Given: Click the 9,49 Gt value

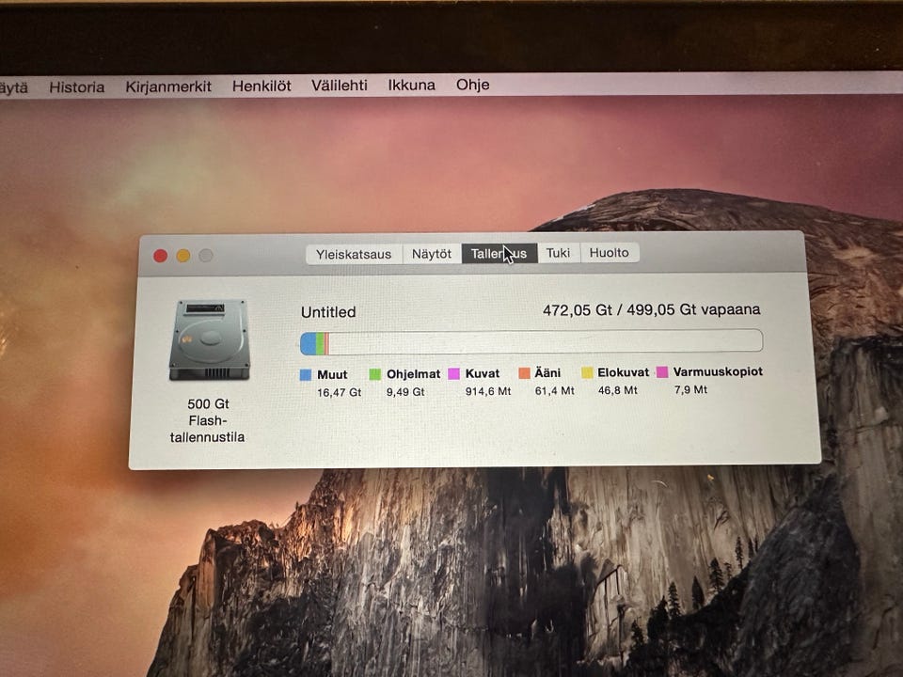Looking at the screenshot, I should [x=405, y=392].
